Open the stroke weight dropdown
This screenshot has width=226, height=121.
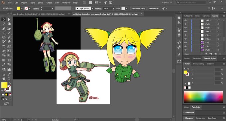coord(53,8)
